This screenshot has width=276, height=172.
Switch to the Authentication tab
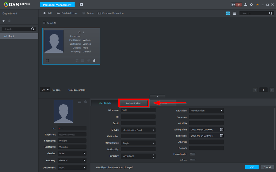(x=133, y=103)
